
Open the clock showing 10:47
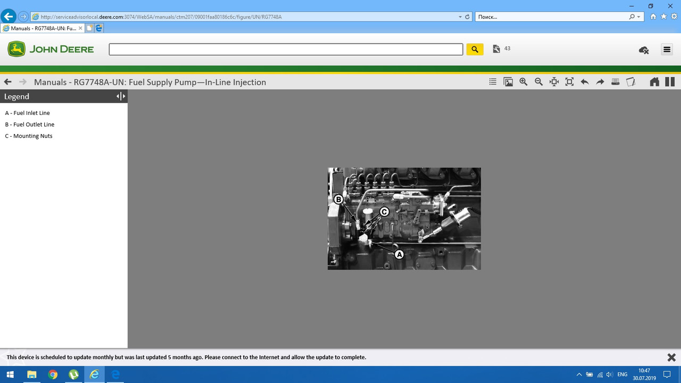tap(644, 374)
